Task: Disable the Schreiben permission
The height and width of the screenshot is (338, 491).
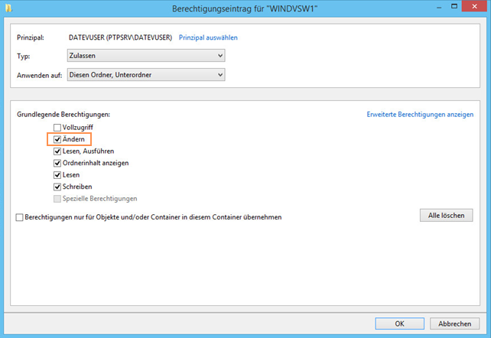Action: 57,187
